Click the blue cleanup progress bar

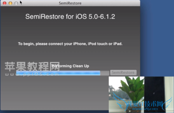pyautogui.click(x=63, y=73)
